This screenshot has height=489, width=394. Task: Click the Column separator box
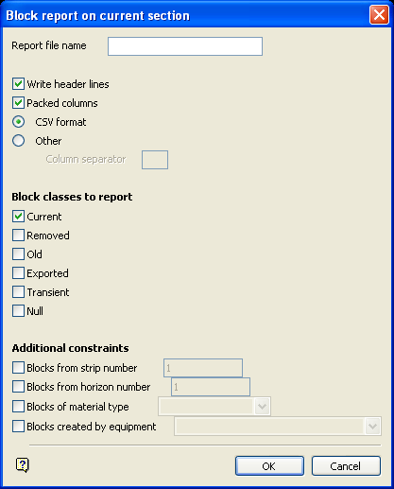(155, 160)
